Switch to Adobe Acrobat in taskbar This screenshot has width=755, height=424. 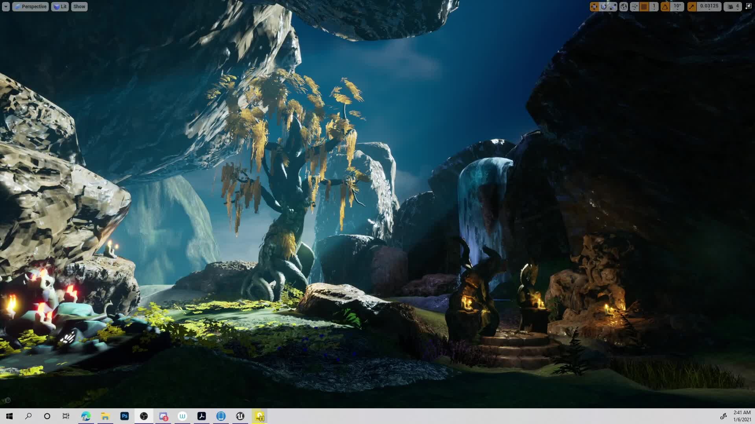(202, 416)
